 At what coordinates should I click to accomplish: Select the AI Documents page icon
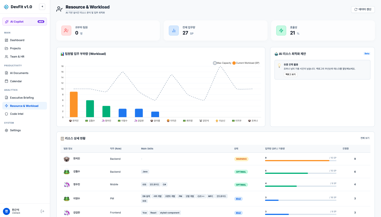tap(6, 73)
